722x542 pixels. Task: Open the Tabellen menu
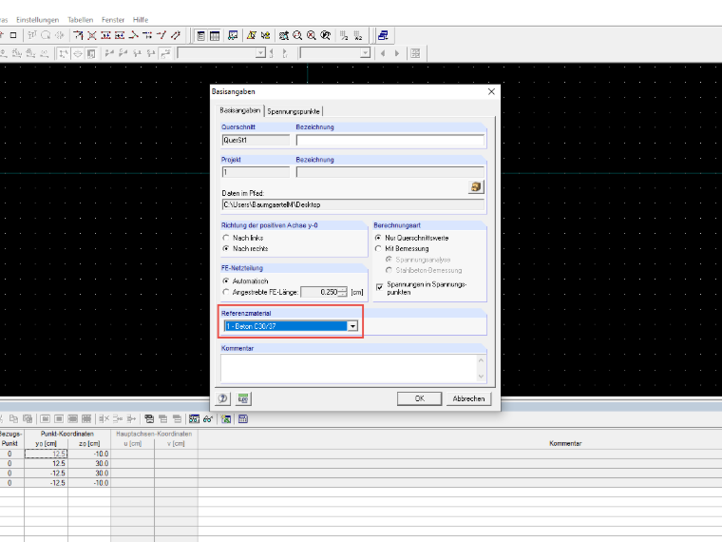[x=80, y=20]
